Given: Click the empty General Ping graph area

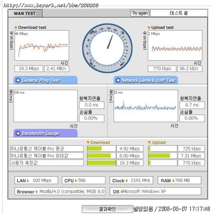Looking at the screenshot, I should click(x=45, y=106).
